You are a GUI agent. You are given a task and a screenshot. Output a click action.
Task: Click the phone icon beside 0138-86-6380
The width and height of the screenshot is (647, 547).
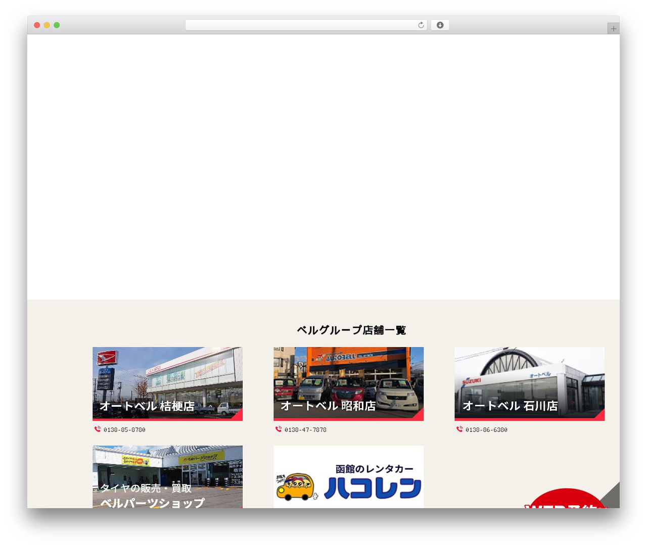(459, 429)
